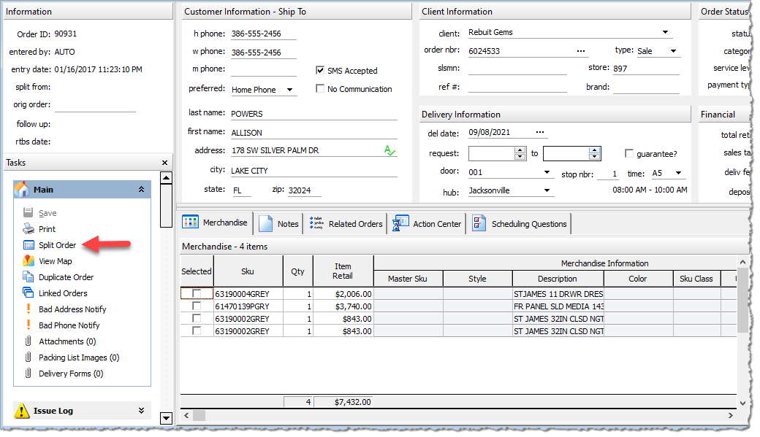
Task: Click the Action Center tab icon
Action: pos(401,223)
